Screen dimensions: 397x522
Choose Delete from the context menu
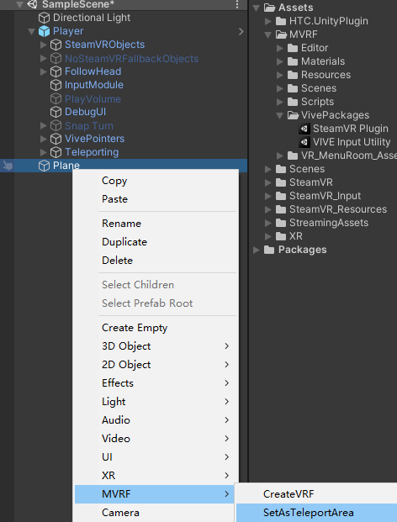point(117,261)
